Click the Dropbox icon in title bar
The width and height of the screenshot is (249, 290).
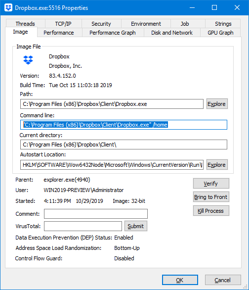point(8,8)
